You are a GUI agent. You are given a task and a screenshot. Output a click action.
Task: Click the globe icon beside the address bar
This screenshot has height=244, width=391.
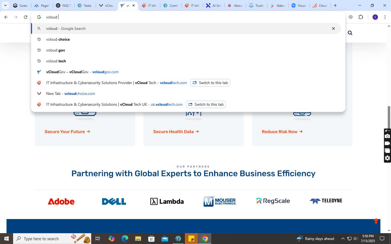[x=351, y=17]
